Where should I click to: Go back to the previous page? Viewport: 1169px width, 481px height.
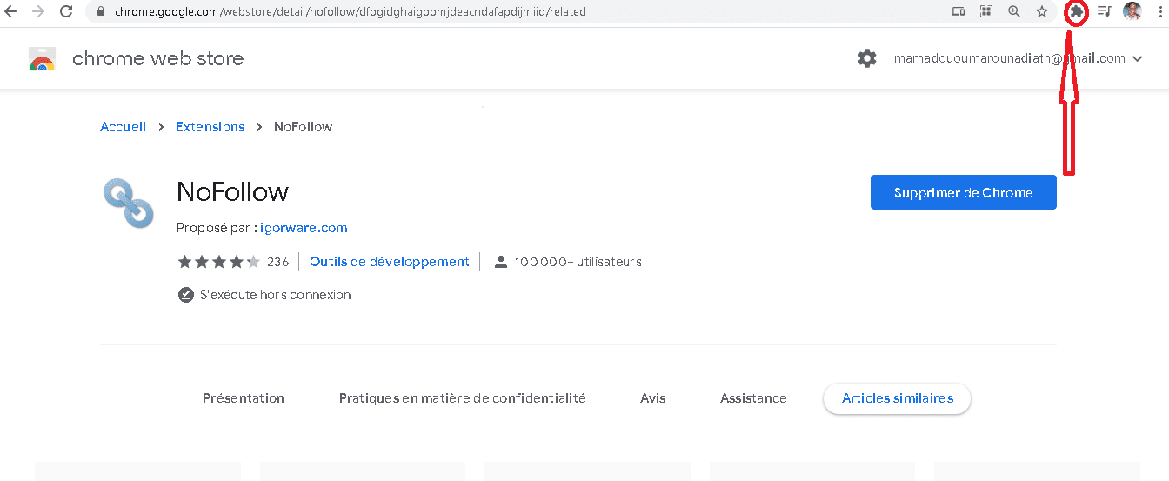point(11,11)
